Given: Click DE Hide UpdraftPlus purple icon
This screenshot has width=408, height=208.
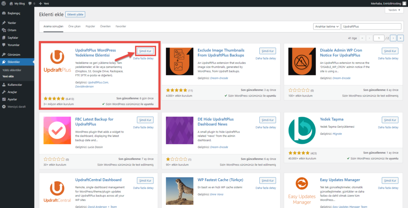Looking at the screenshot, I should [x=180, y=131].
